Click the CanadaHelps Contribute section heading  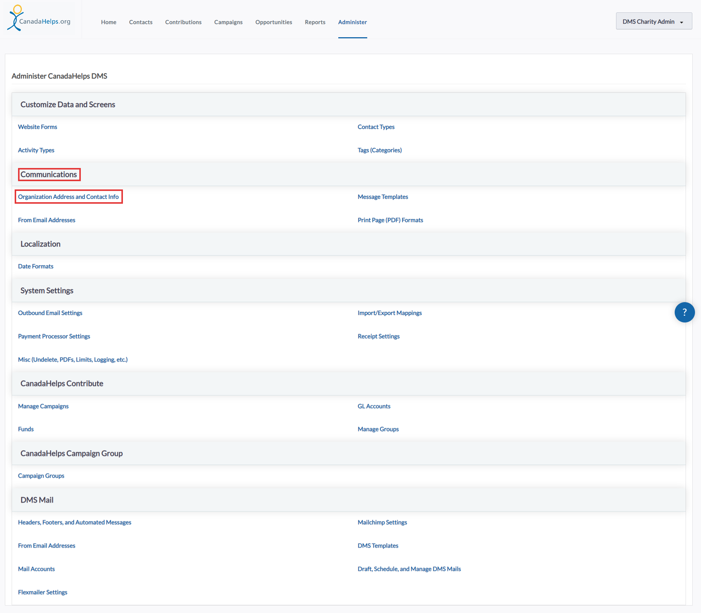point(62,383)
